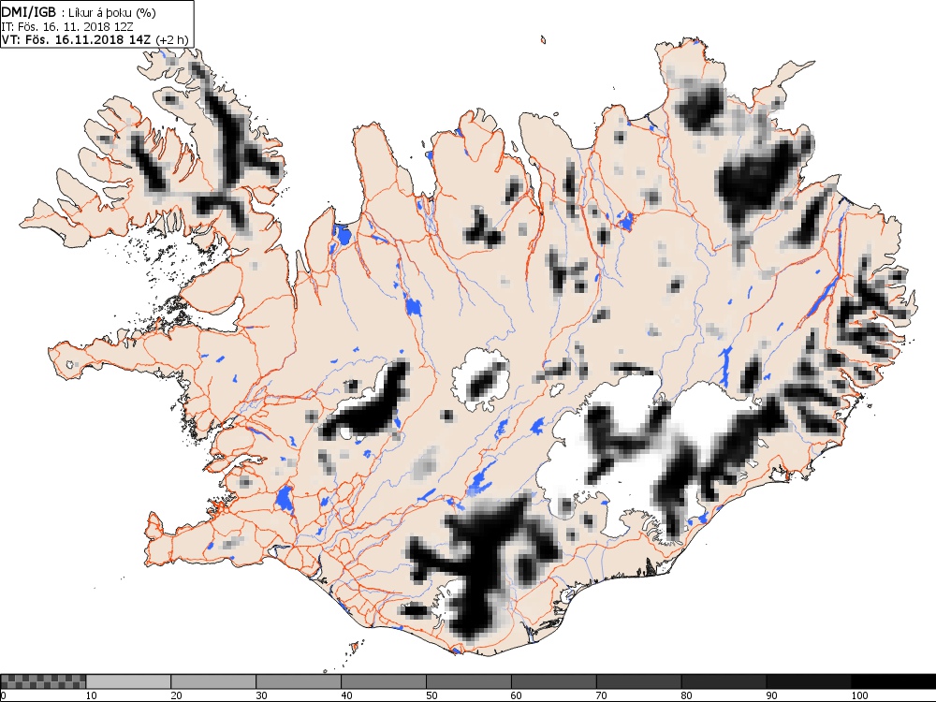Pick the legend swatch between 70 and 80

[638, 681]
